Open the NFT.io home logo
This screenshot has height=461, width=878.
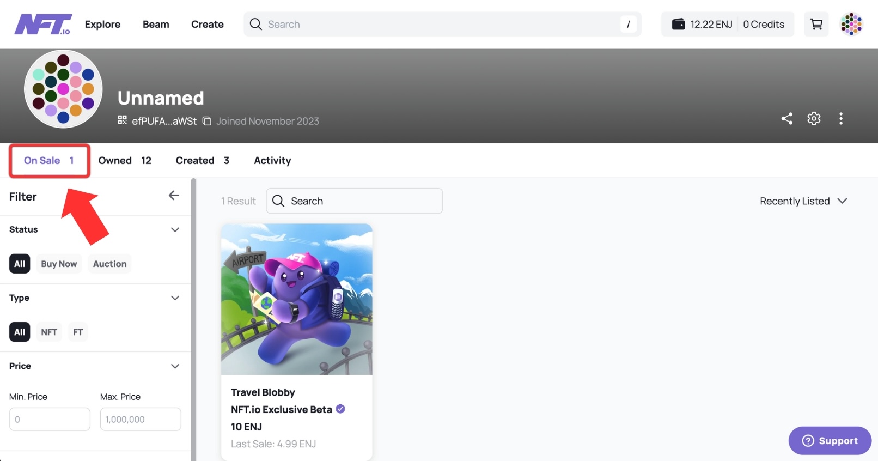43,25
